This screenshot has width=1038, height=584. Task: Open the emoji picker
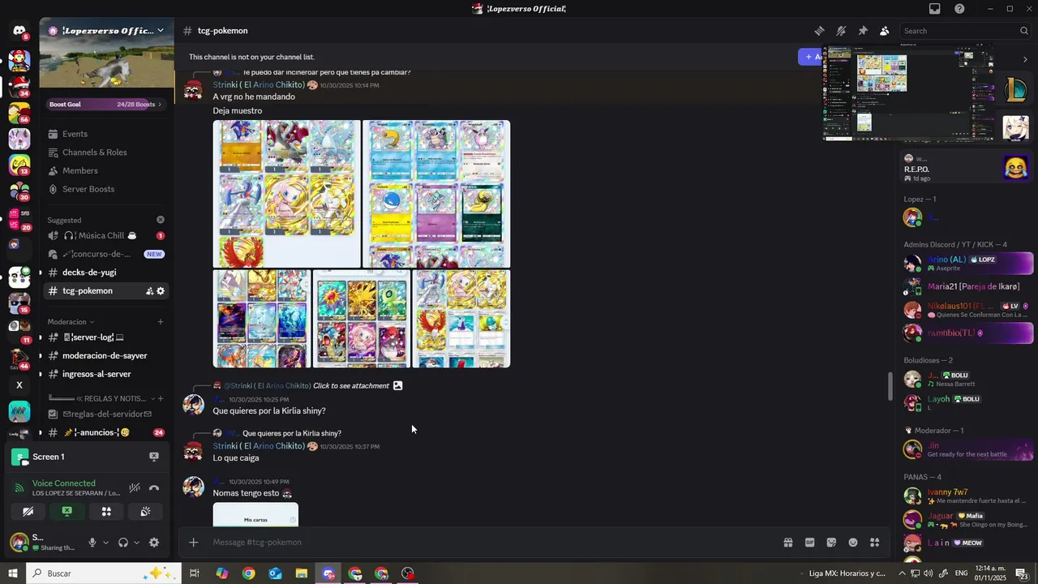tap(853, 543)
